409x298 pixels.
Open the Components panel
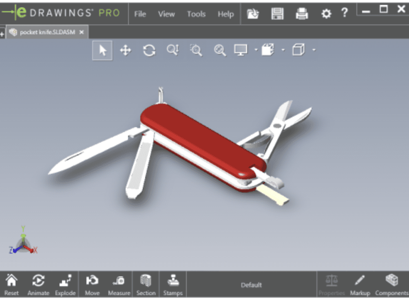pos(391,284)
